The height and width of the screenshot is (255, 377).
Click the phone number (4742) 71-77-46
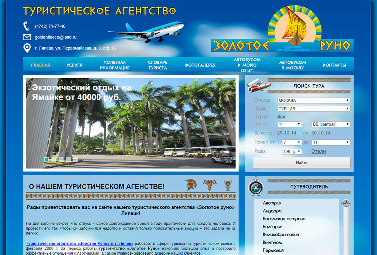50,27
